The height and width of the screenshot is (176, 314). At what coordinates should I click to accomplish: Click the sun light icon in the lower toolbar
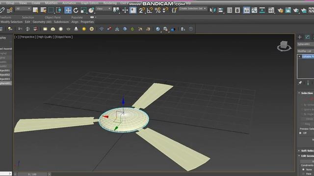[84, 29]
